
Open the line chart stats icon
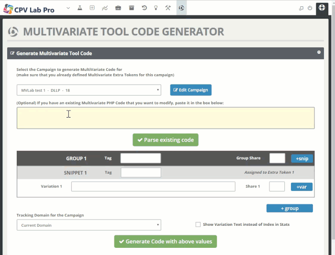point(105,8)
